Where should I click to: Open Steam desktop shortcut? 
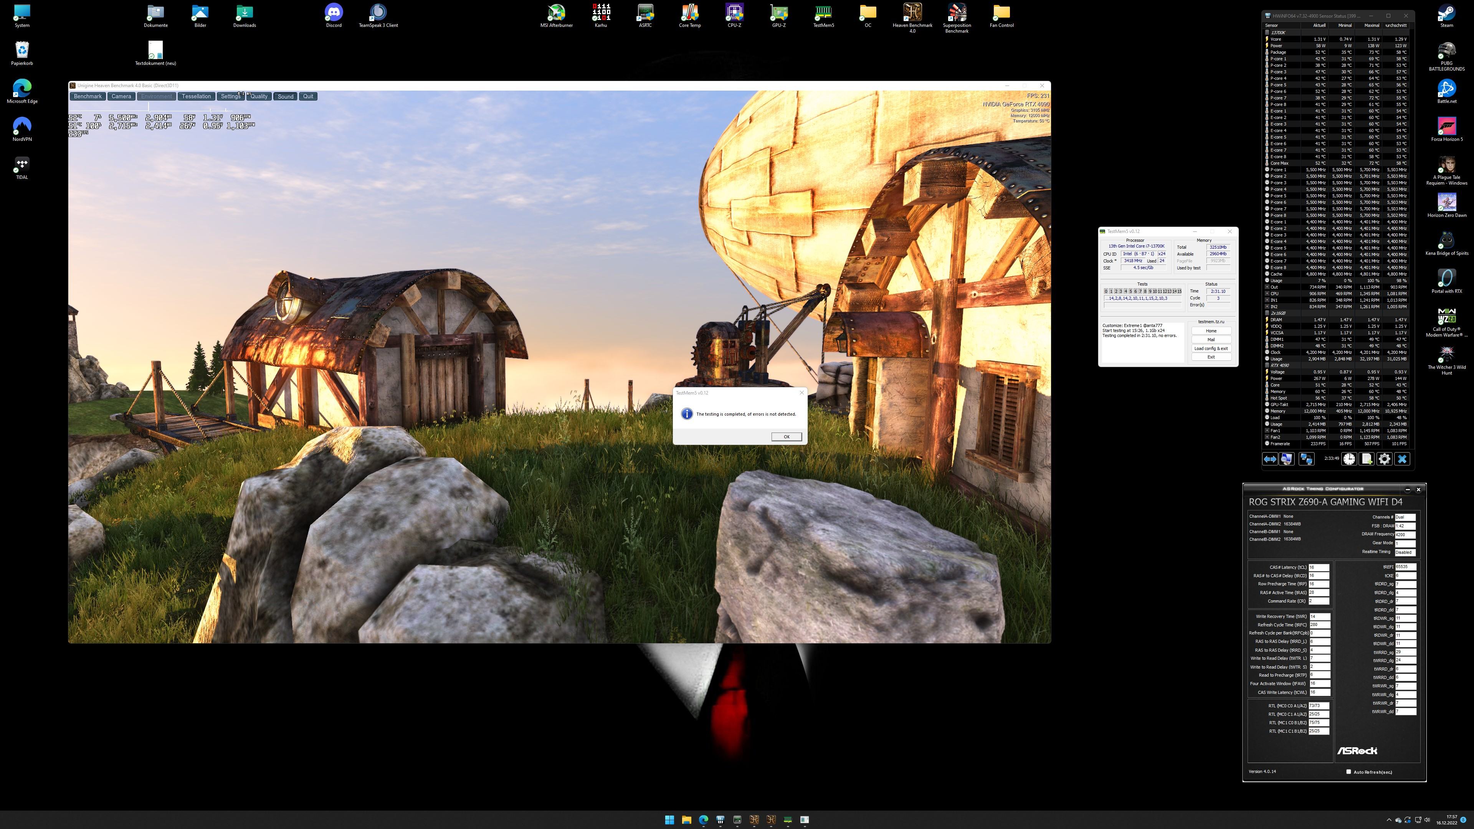1446,15
